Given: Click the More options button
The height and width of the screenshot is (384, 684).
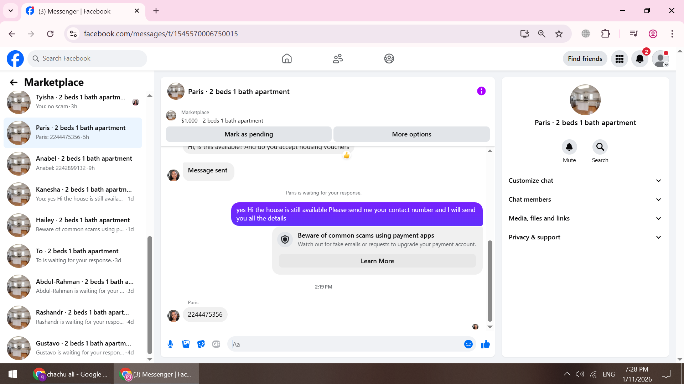Looking at the screenshot, I should pyautogui.click(x=411, y=134).
